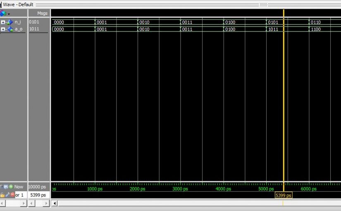Screen dimensions: 341x211
Task: Select the n_i input signal icon
Action: [x=10, y=22]
